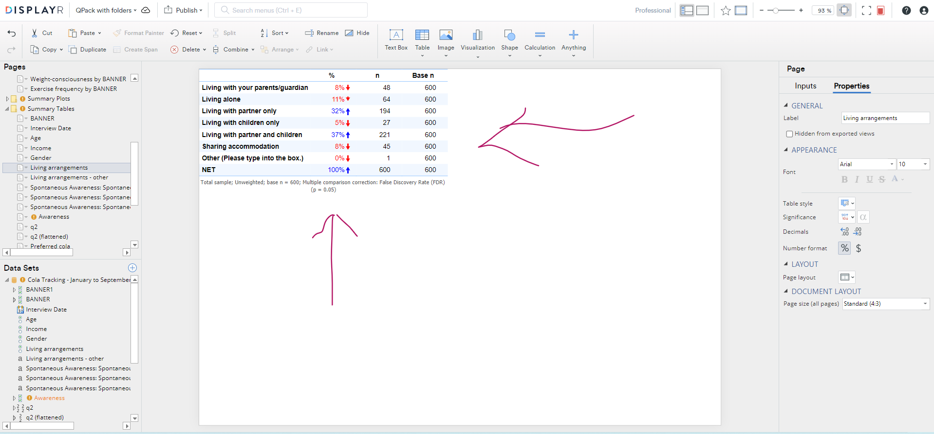Viewport: 934px width, 434px height.
Task: Click the red device icon in the header
Action: 880,10
